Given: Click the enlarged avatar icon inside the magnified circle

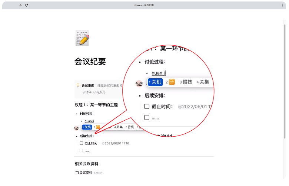Looking at the screenshot, I should (139, 83).
